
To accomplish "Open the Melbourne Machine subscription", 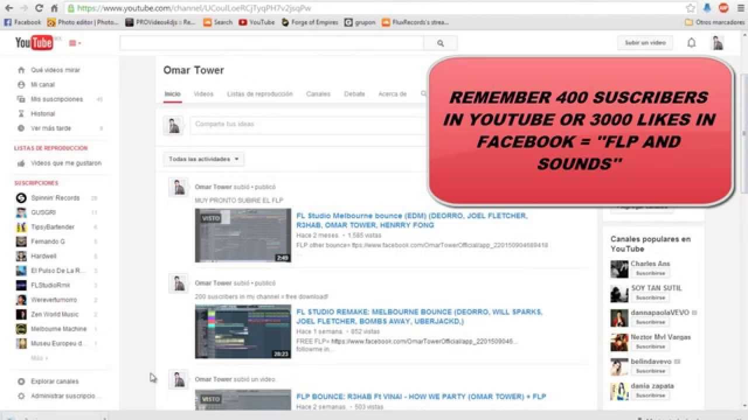I will 58,329.
